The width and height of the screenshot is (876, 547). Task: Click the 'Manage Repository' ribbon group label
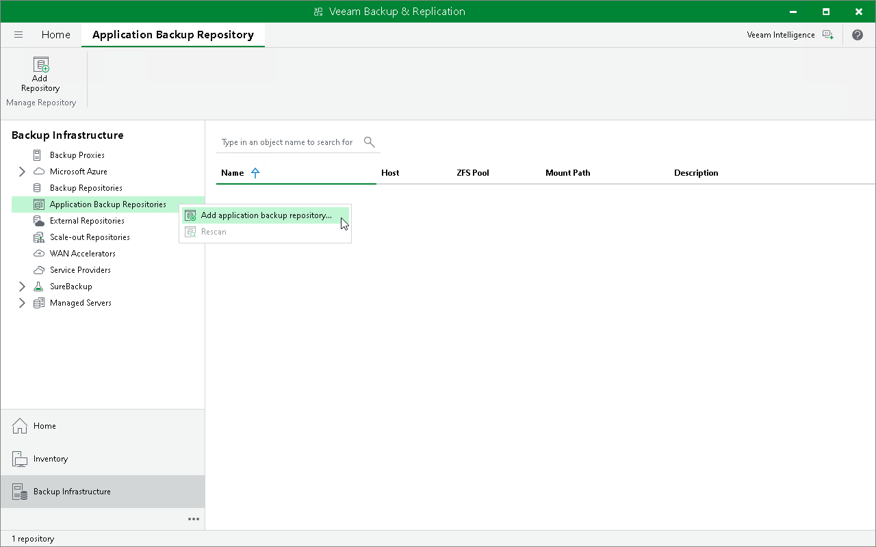click(x=41, y=103)
